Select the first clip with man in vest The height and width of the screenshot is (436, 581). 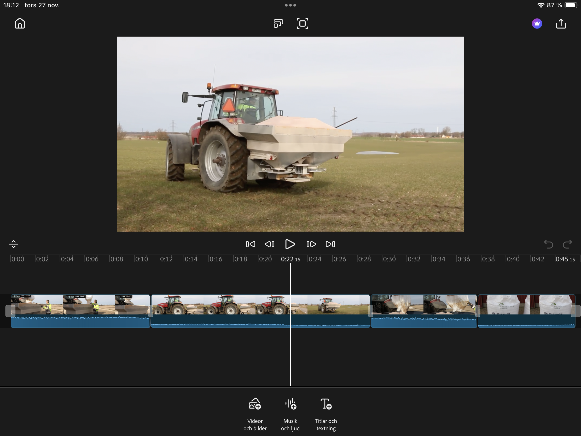pos(80,305)
